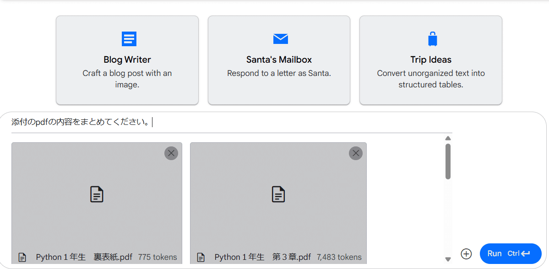Click the prompt box scrollbar thumb
Screen dimensions: 549x269
click(x=448, y=161)
